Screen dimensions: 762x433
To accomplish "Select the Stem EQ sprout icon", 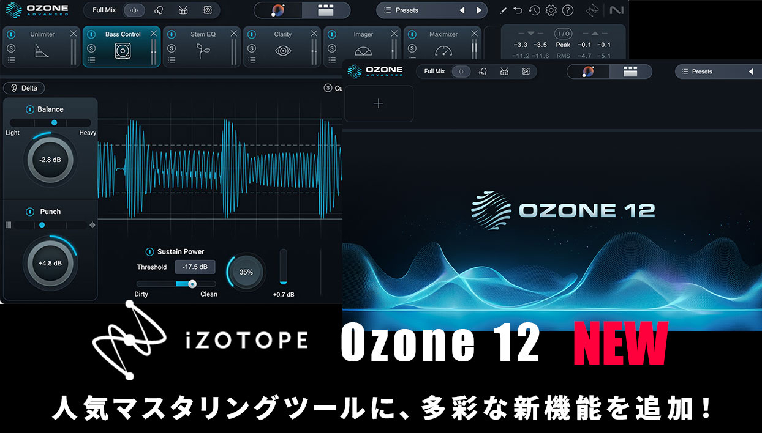I will (x=202, y=51).
